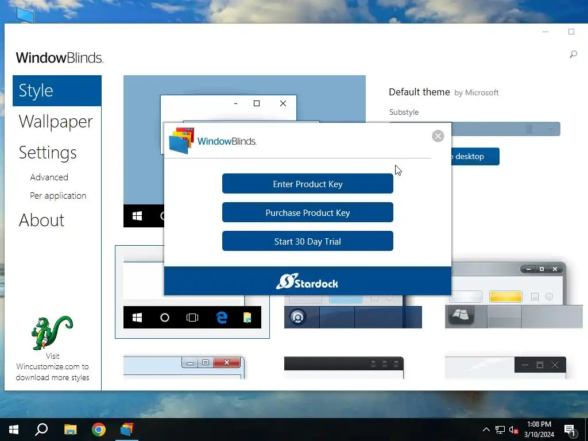Click the Default theme title text
The image size is (588, 441).
(419, 92)
